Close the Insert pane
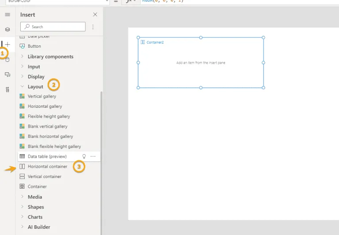The width and height of the screenshot is (339, 235). pos(95,15)
